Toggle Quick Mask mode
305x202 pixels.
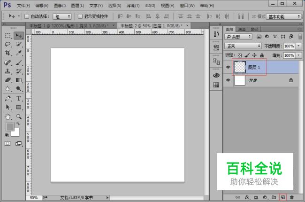(x=8, y=144)
